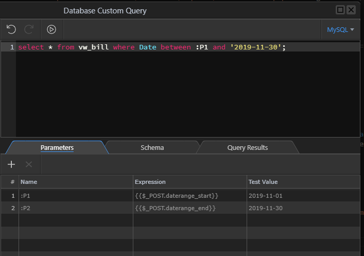Click the 2019-11-01 test value cell
Viewport: 364px width, 256px height.
coord(303,196)
